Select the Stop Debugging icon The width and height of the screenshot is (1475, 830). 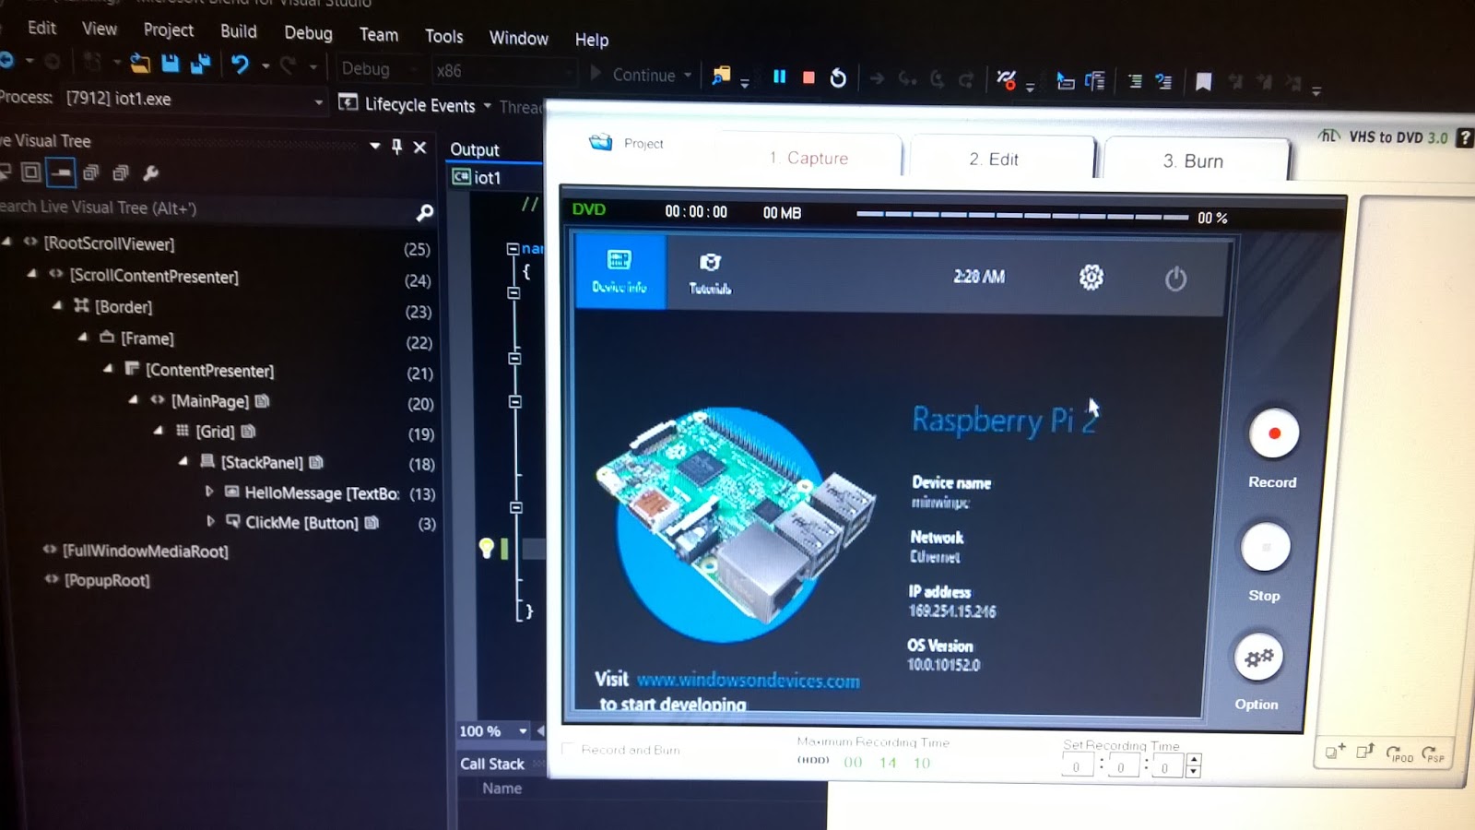coord(808,77)
